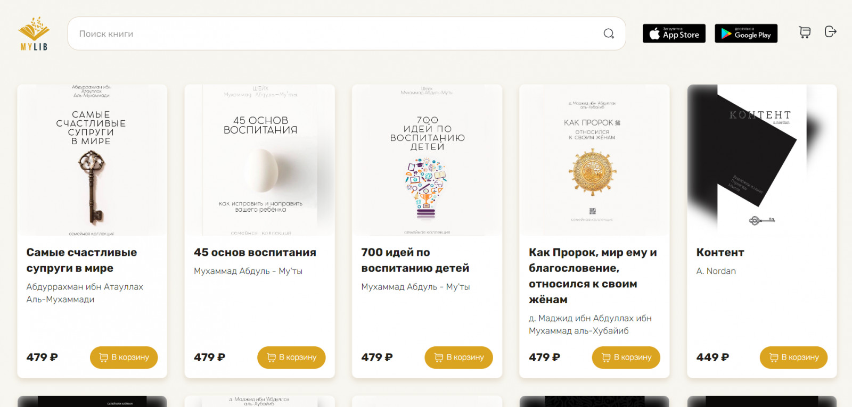
Task: Type in the book search field
Action: pyautogui.click(x=335, y=34)
